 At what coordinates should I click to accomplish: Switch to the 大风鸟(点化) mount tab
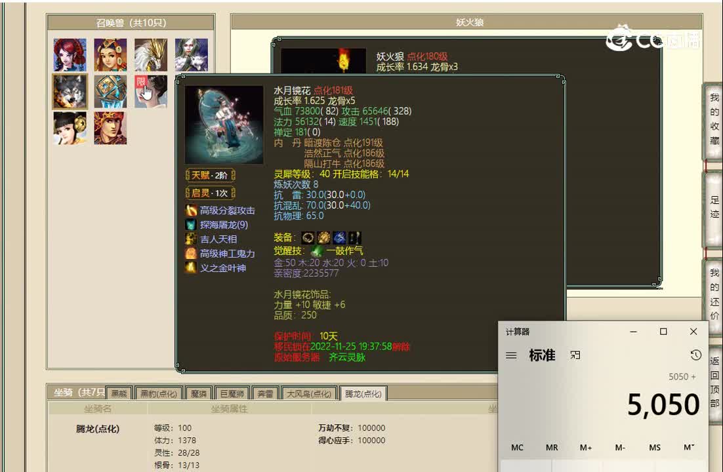309,393
